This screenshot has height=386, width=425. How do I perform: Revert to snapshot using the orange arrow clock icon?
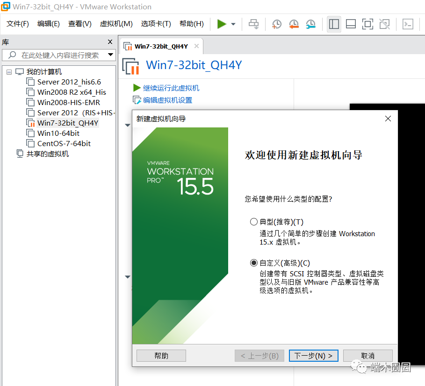coord(294,24)
